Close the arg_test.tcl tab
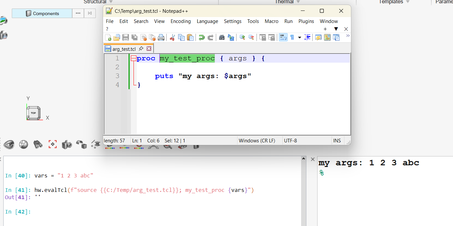The height and width of the screenshot is (226, 453). [149, 49]
